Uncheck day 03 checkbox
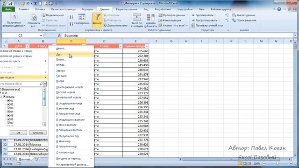The image size is (299, 168). coord(8,108)
